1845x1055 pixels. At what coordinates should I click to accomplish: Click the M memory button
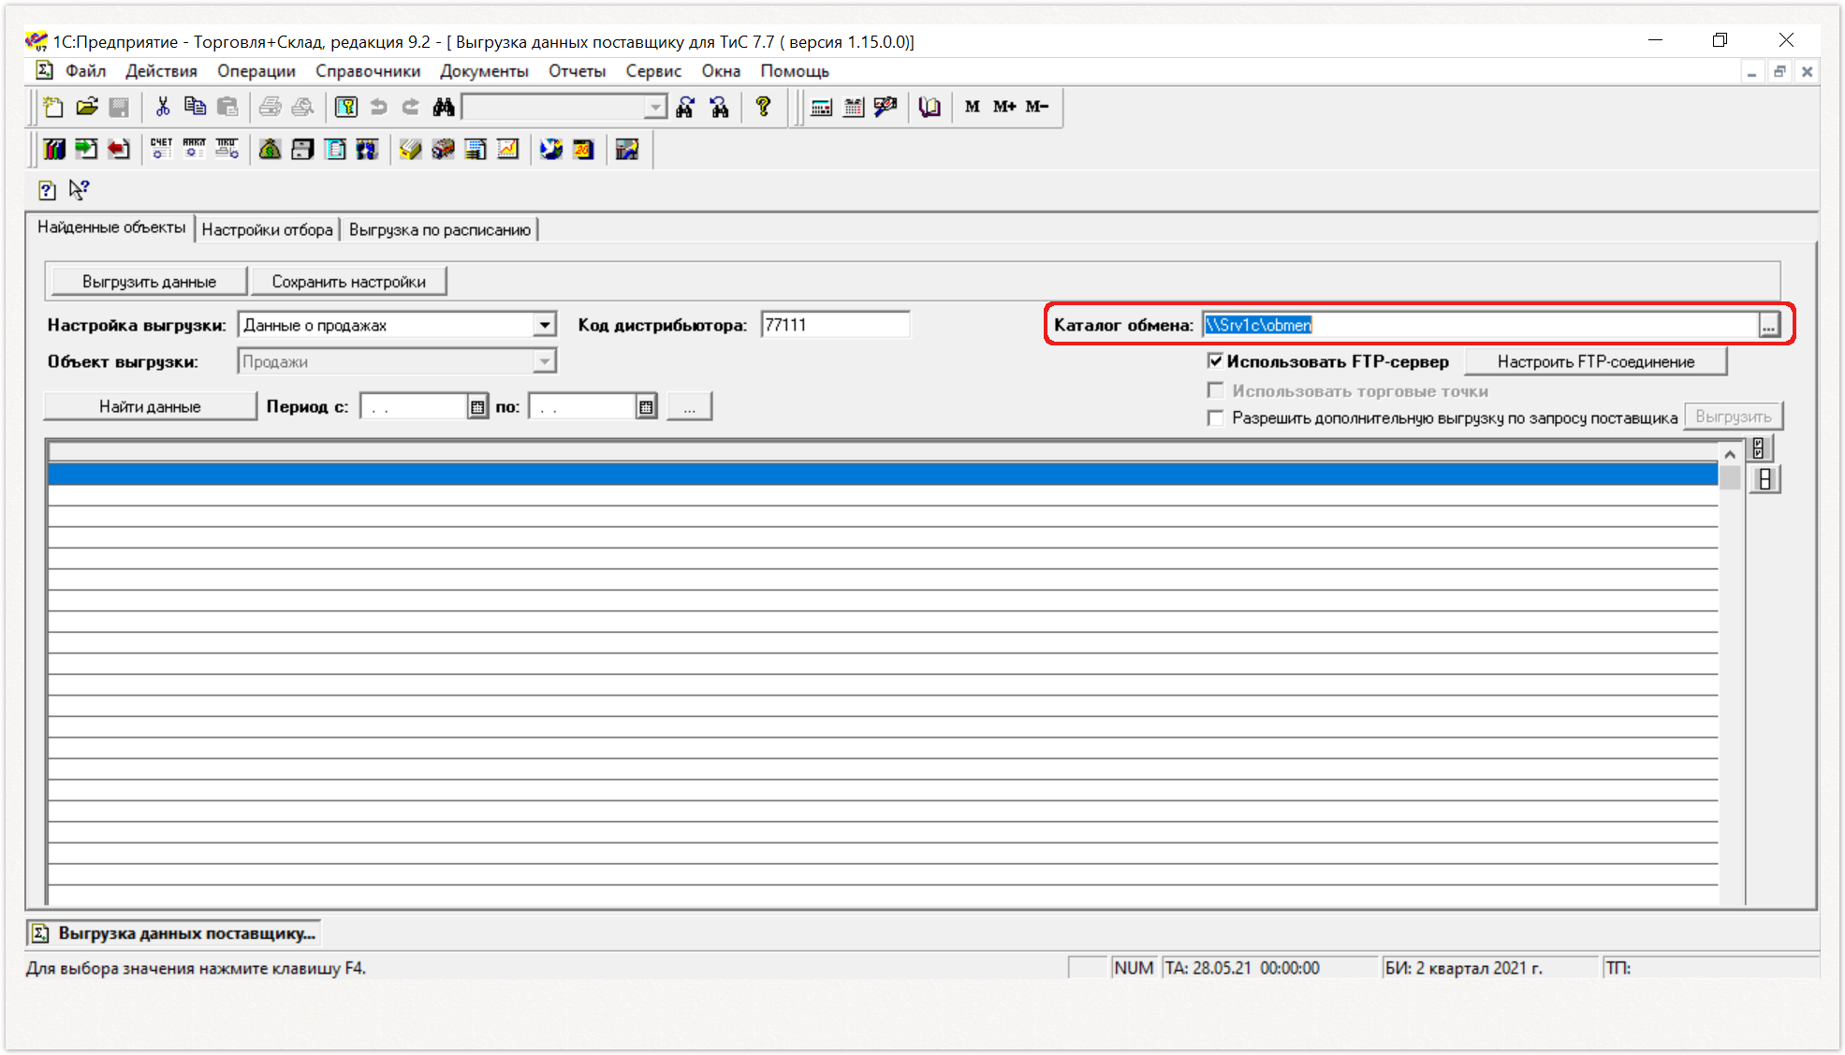point(973,107)
